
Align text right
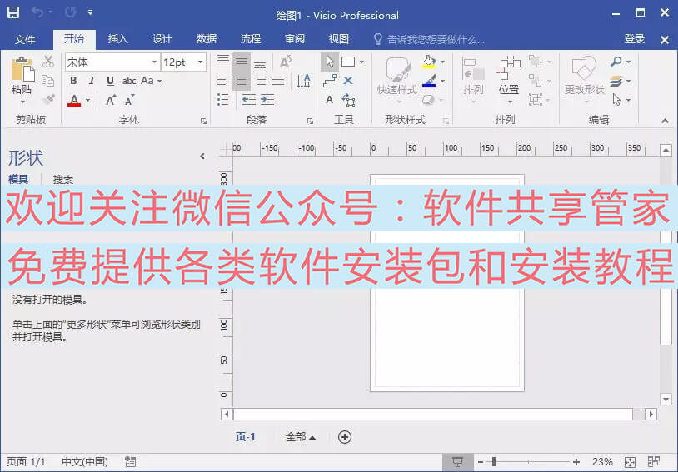coord(260,81)
